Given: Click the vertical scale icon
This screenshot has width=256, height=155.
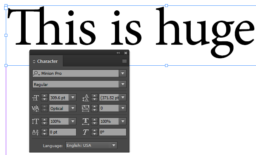Looking at the screenshot, I should 36,122.
